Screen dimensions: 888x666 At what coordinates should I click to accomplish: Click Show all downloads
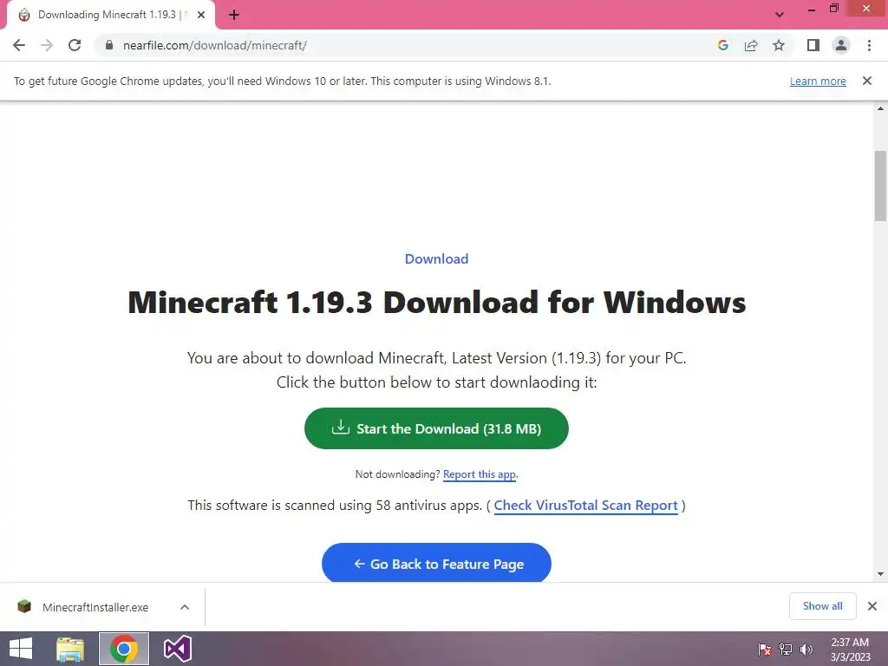click(x=822, y=606)
